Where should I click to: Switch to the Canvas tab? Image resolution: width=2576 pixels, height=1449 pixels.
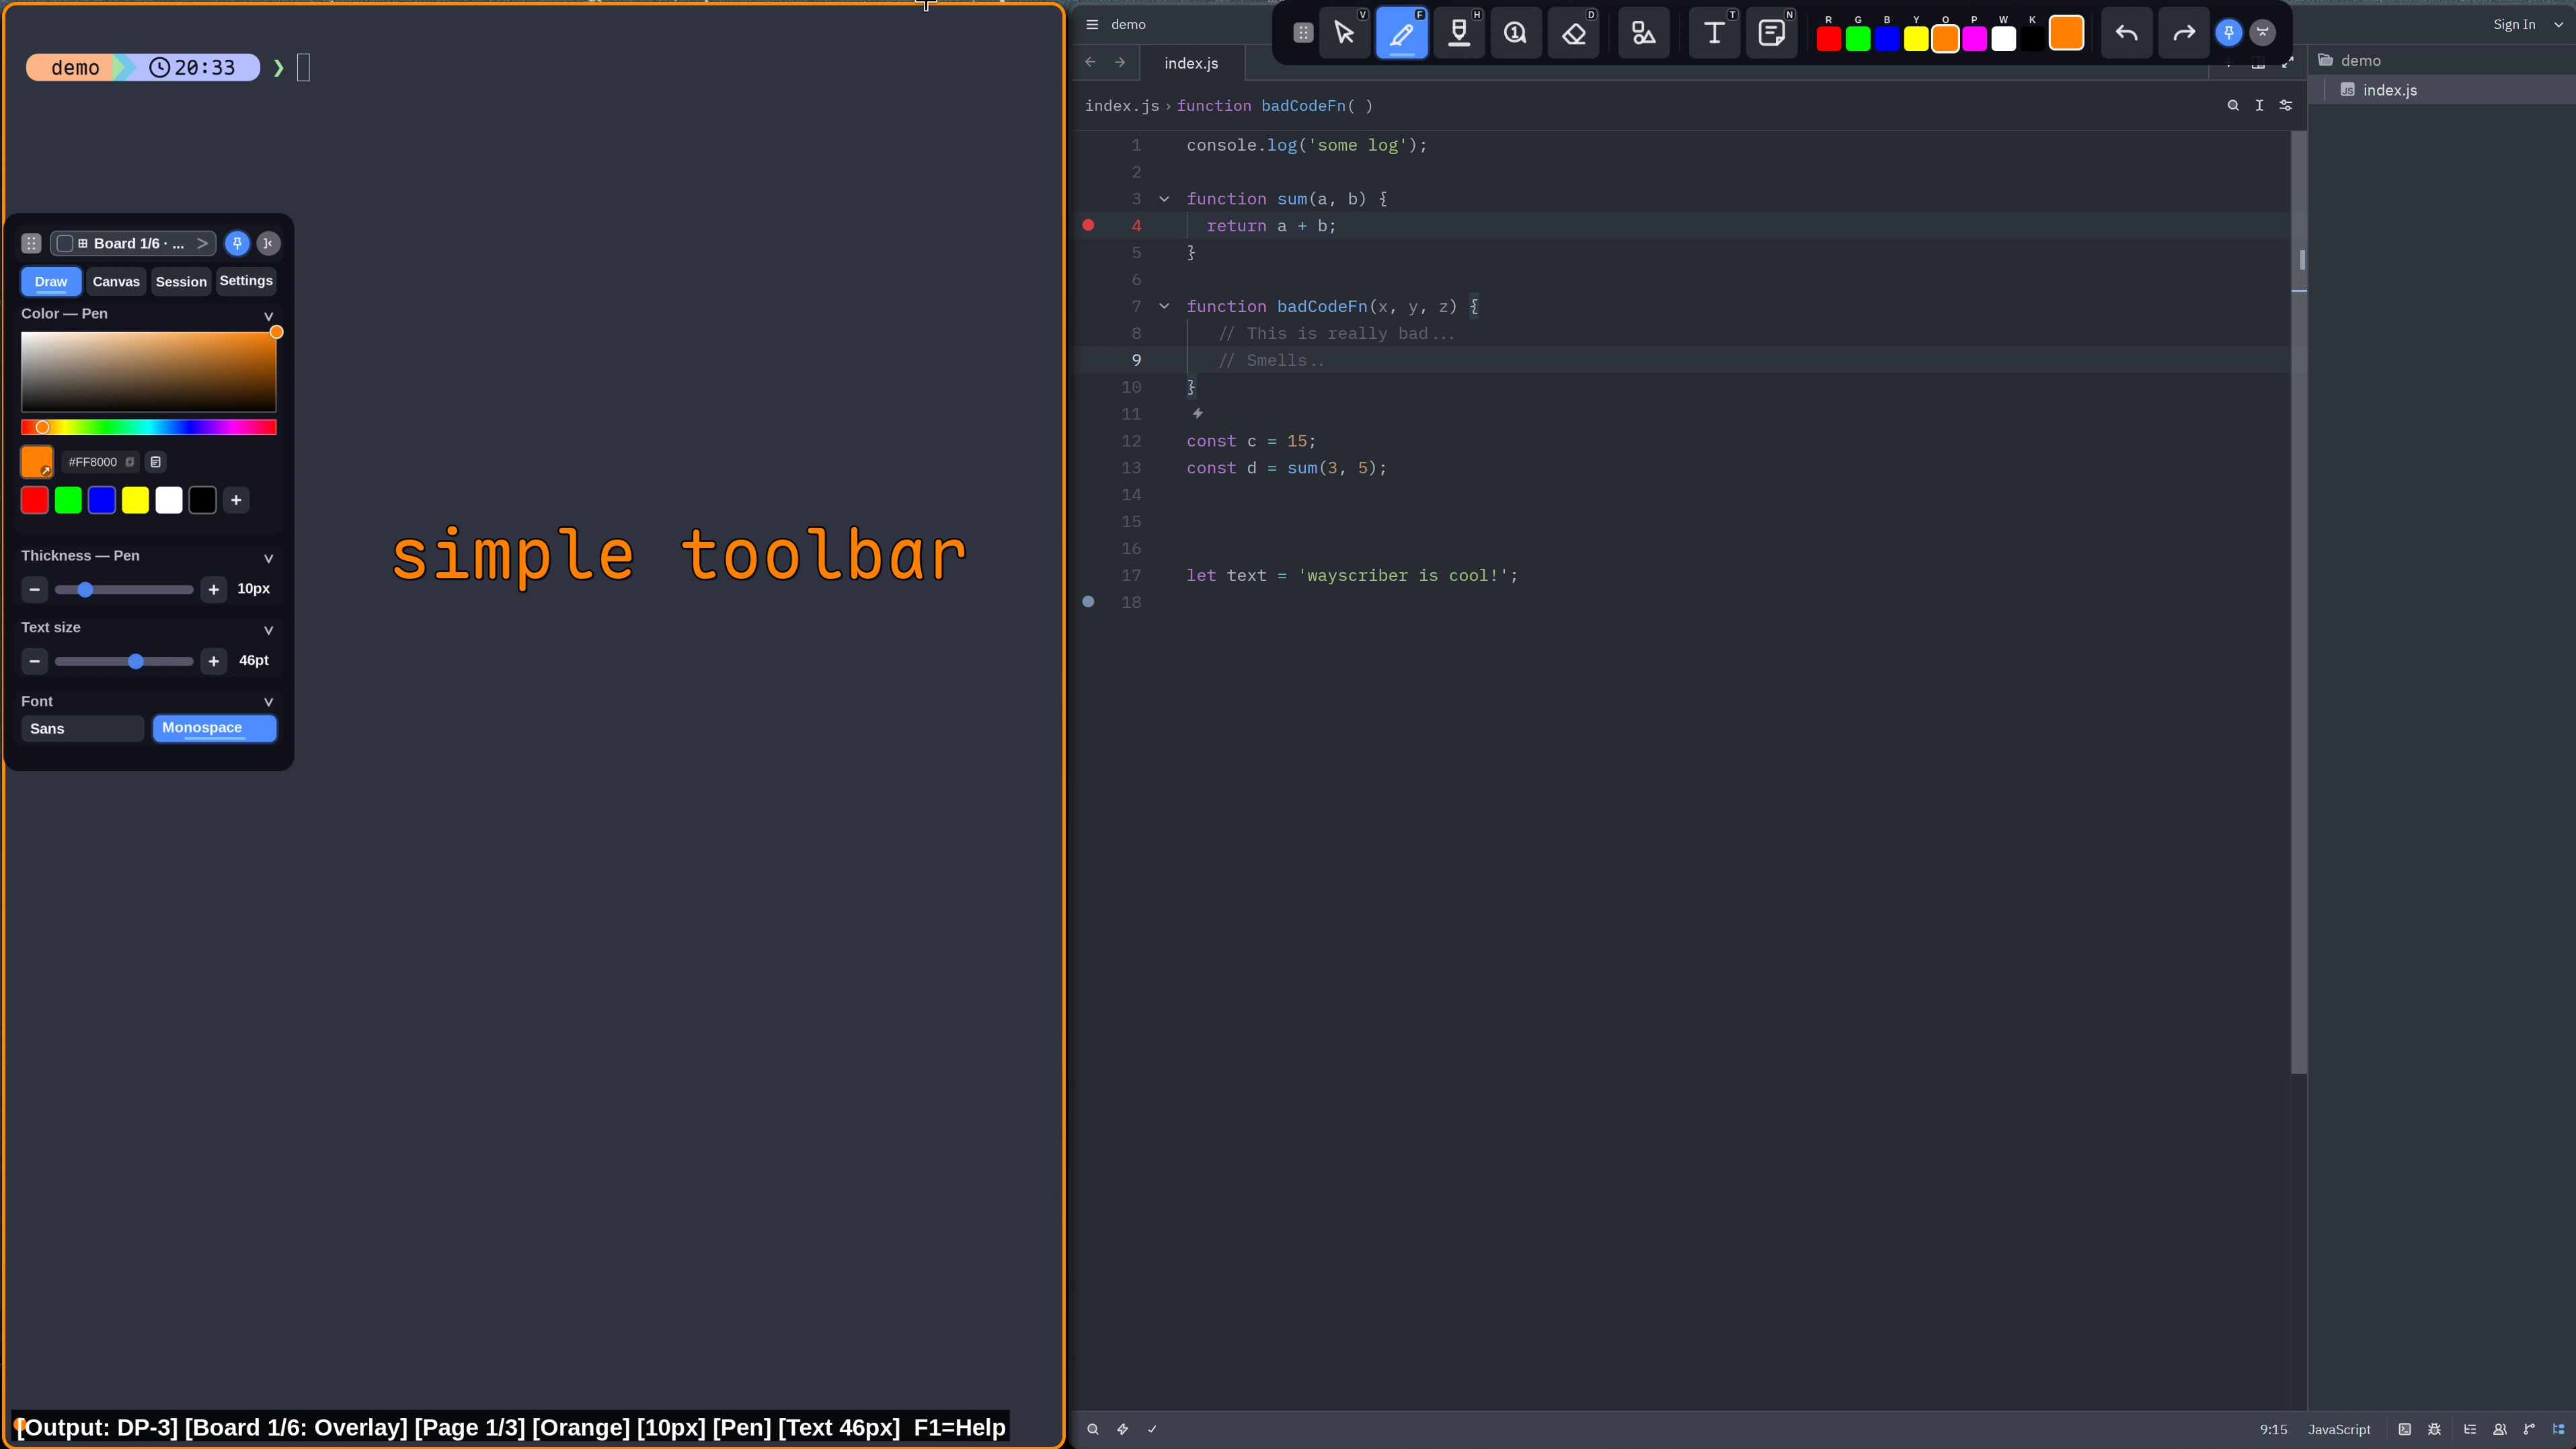(116, 282)
